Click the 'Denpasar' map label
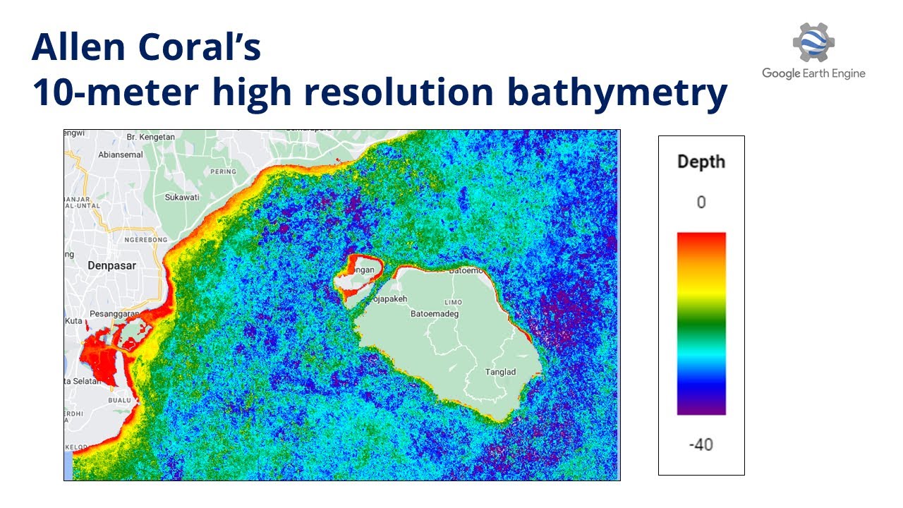Viewport: 903px width, 508px height. [x=111, y=266]
